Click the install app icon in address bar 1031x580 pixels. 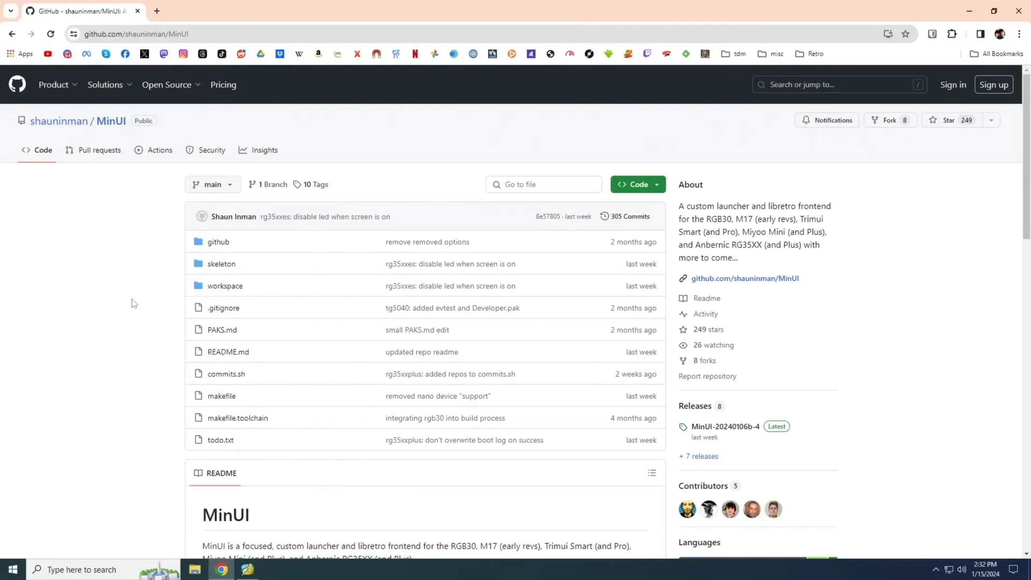click(888, 34)
